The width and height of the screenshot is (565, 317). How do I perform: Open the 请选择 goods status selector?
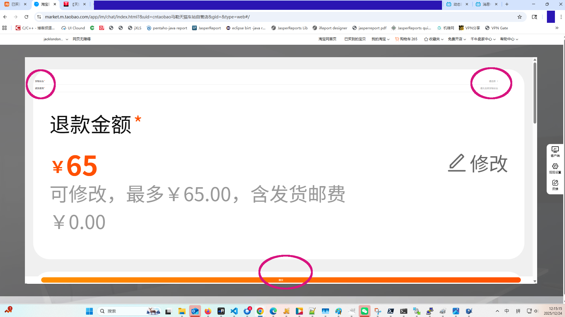pyautogui.click(x=492, y=81)
